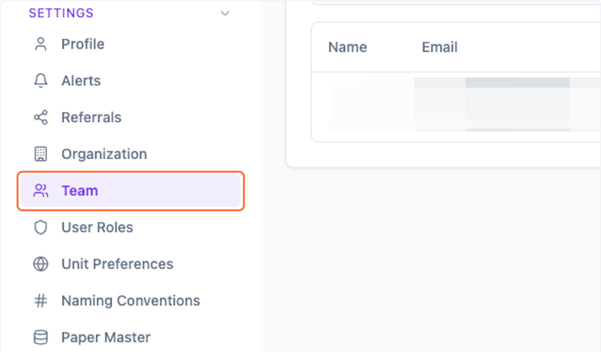The image size is (601, 352).
Task: Click the Email column header
Action: coord(439,47)
